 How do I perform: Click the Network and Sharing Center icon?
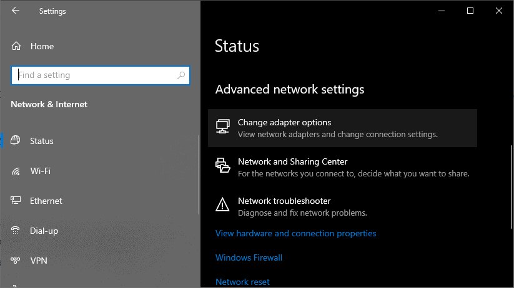tap(222, 166)
